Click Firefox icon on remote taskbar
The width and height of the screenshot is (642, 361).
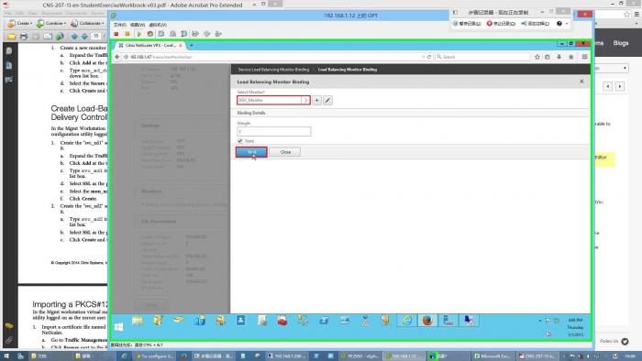[x=427, y=321]
